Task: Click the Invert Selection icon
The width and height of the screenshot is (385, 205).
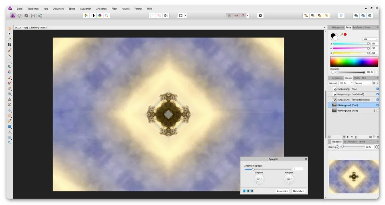Action: click(166, 16)
